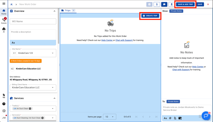213x122 pixels.
Task: Click the V3 version icon
Action: click(4, 96)
